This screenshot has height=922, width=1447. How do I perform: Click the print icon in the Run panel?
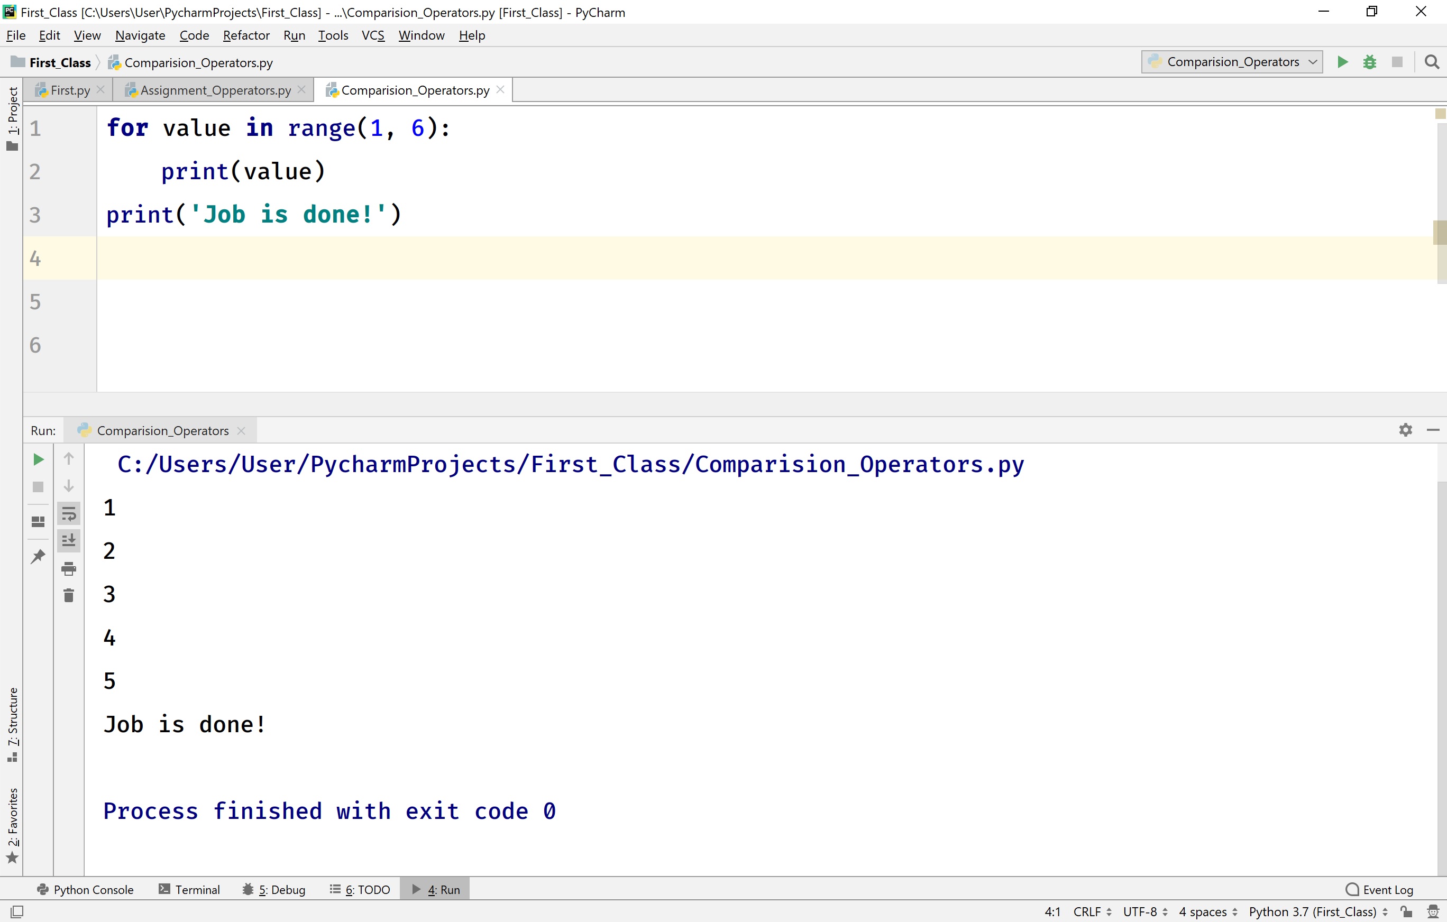[x=69, y=568]
